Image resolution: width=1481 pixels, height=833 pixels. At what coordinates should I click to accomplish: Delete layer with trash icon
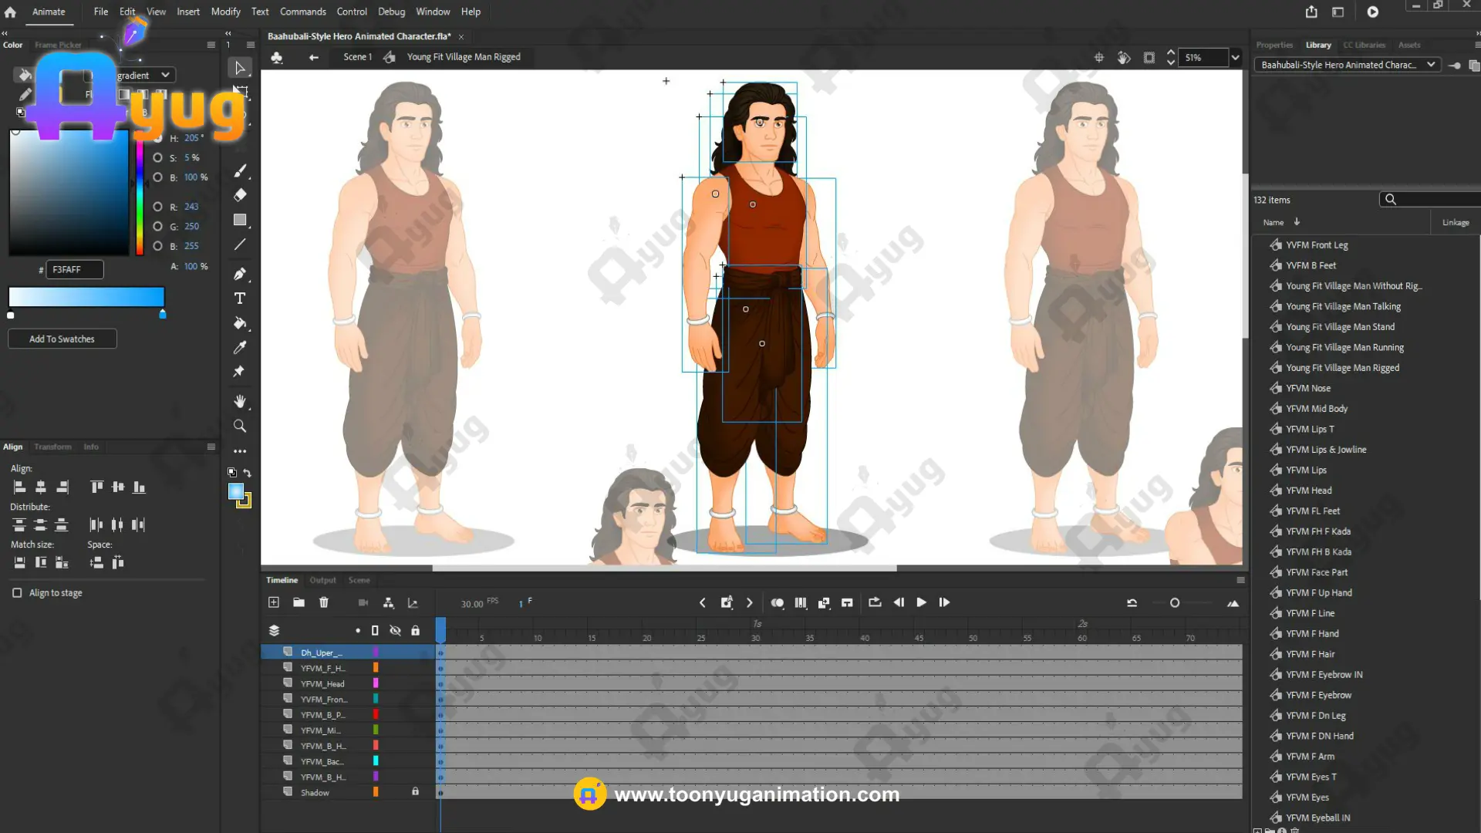[324, 602]
